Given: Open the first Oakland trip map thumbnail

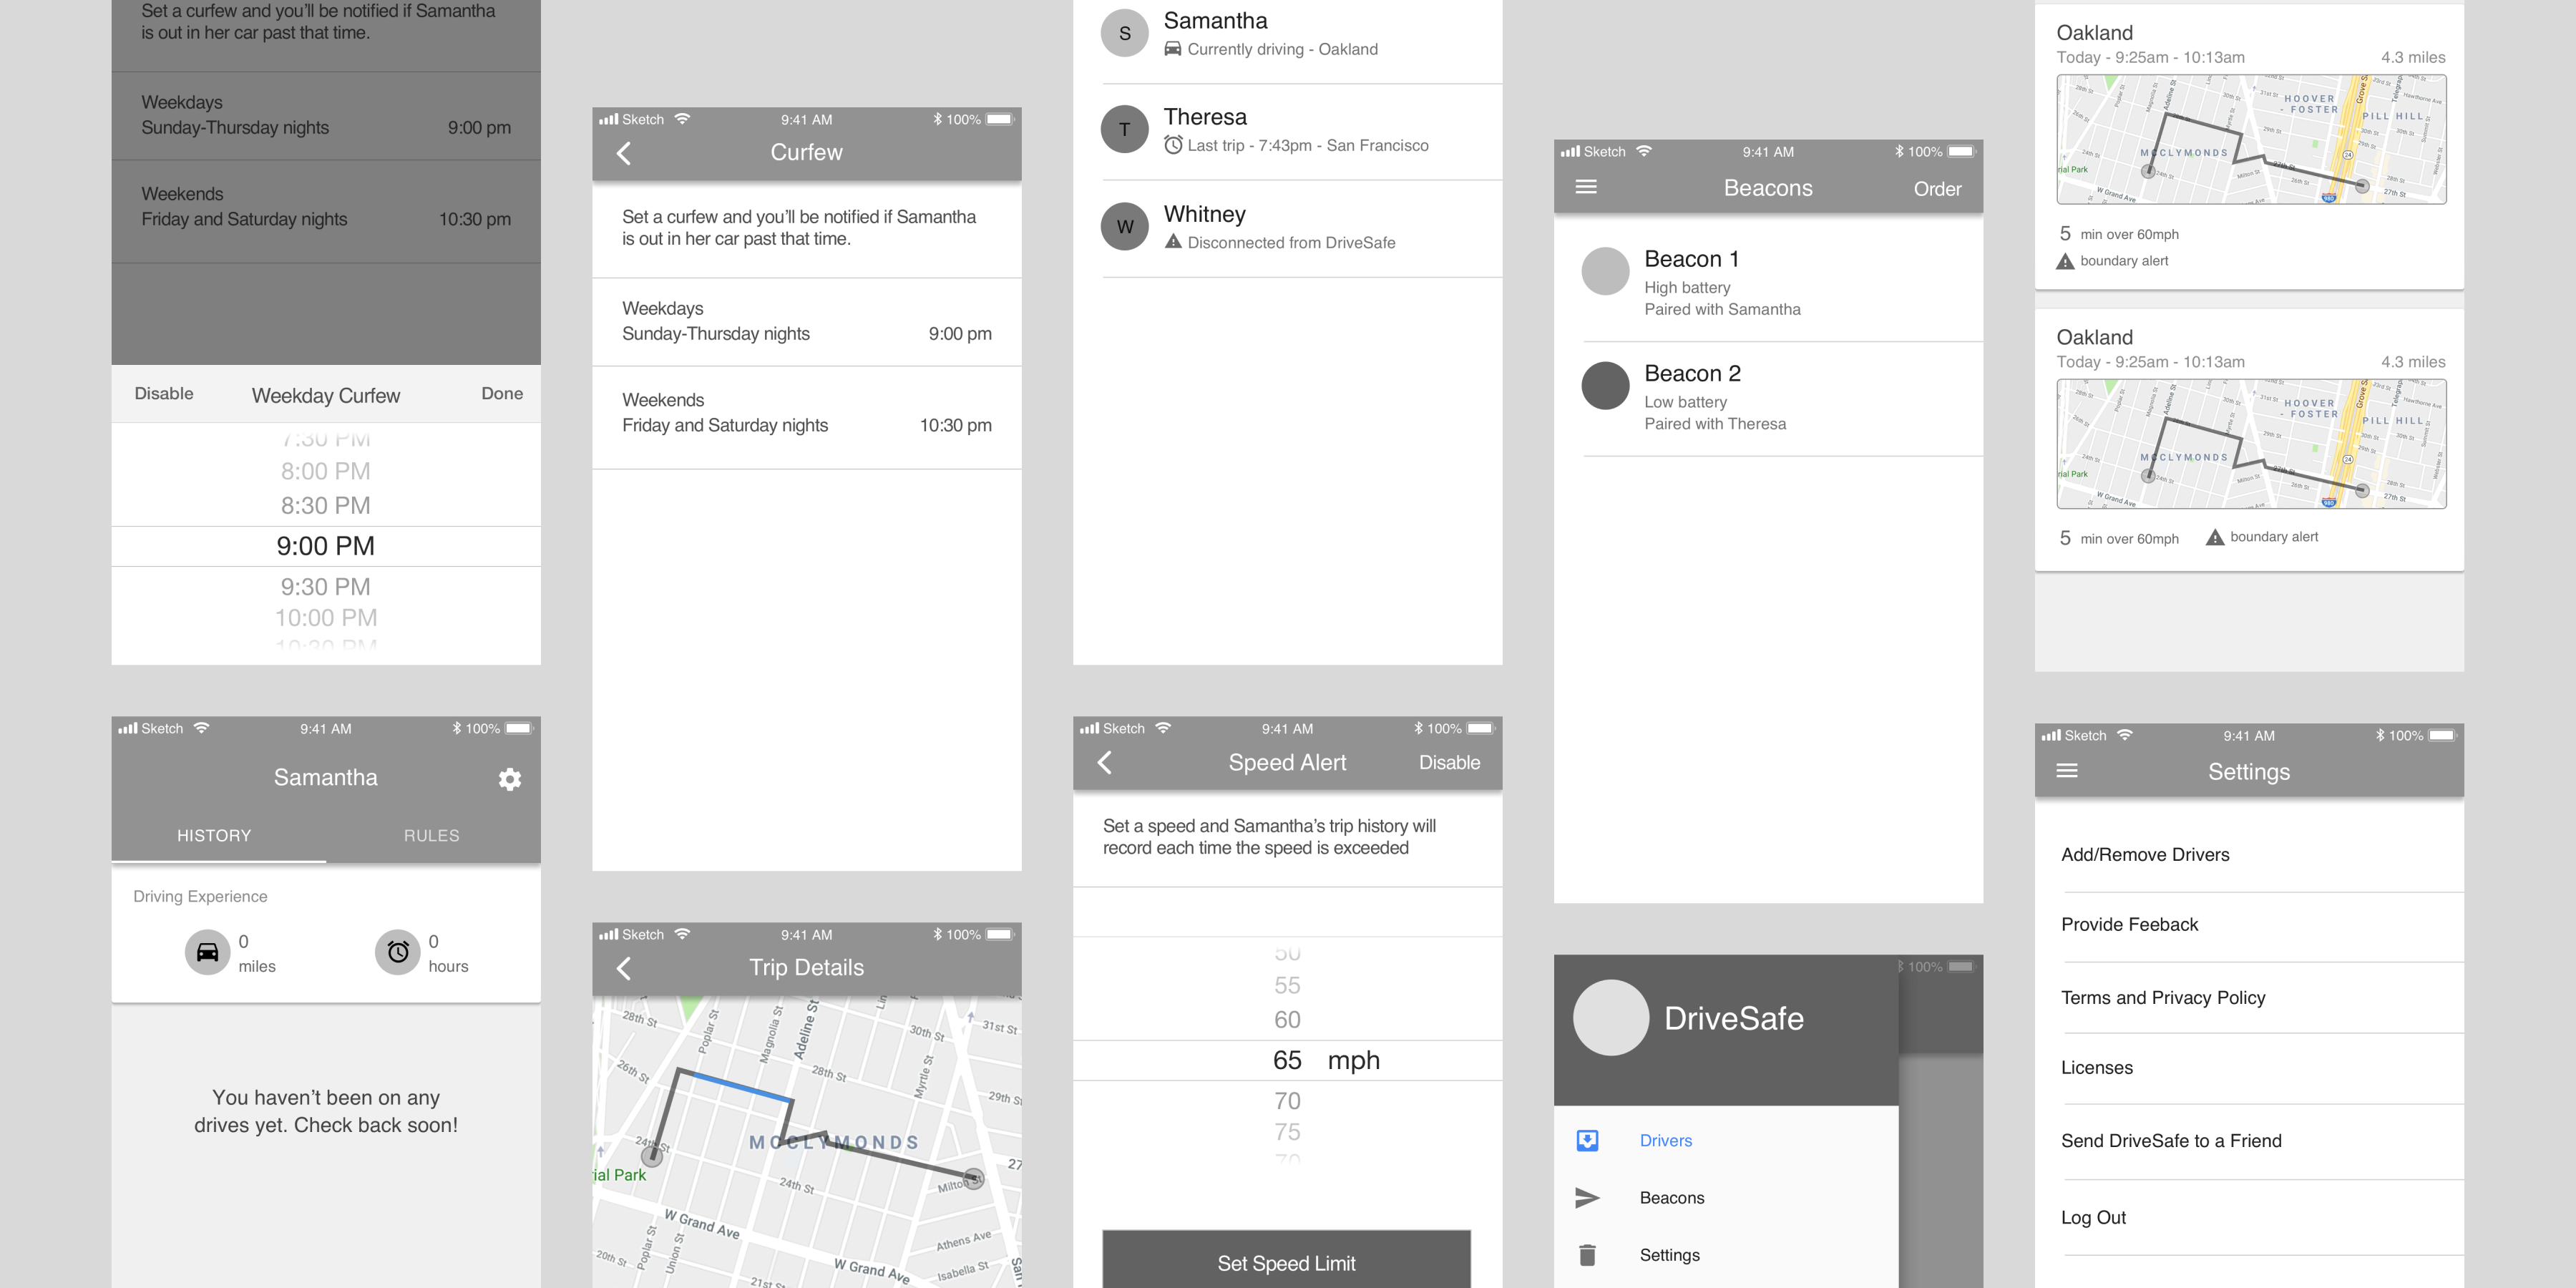Looking at the screenshot, I should click(2251, 139).
